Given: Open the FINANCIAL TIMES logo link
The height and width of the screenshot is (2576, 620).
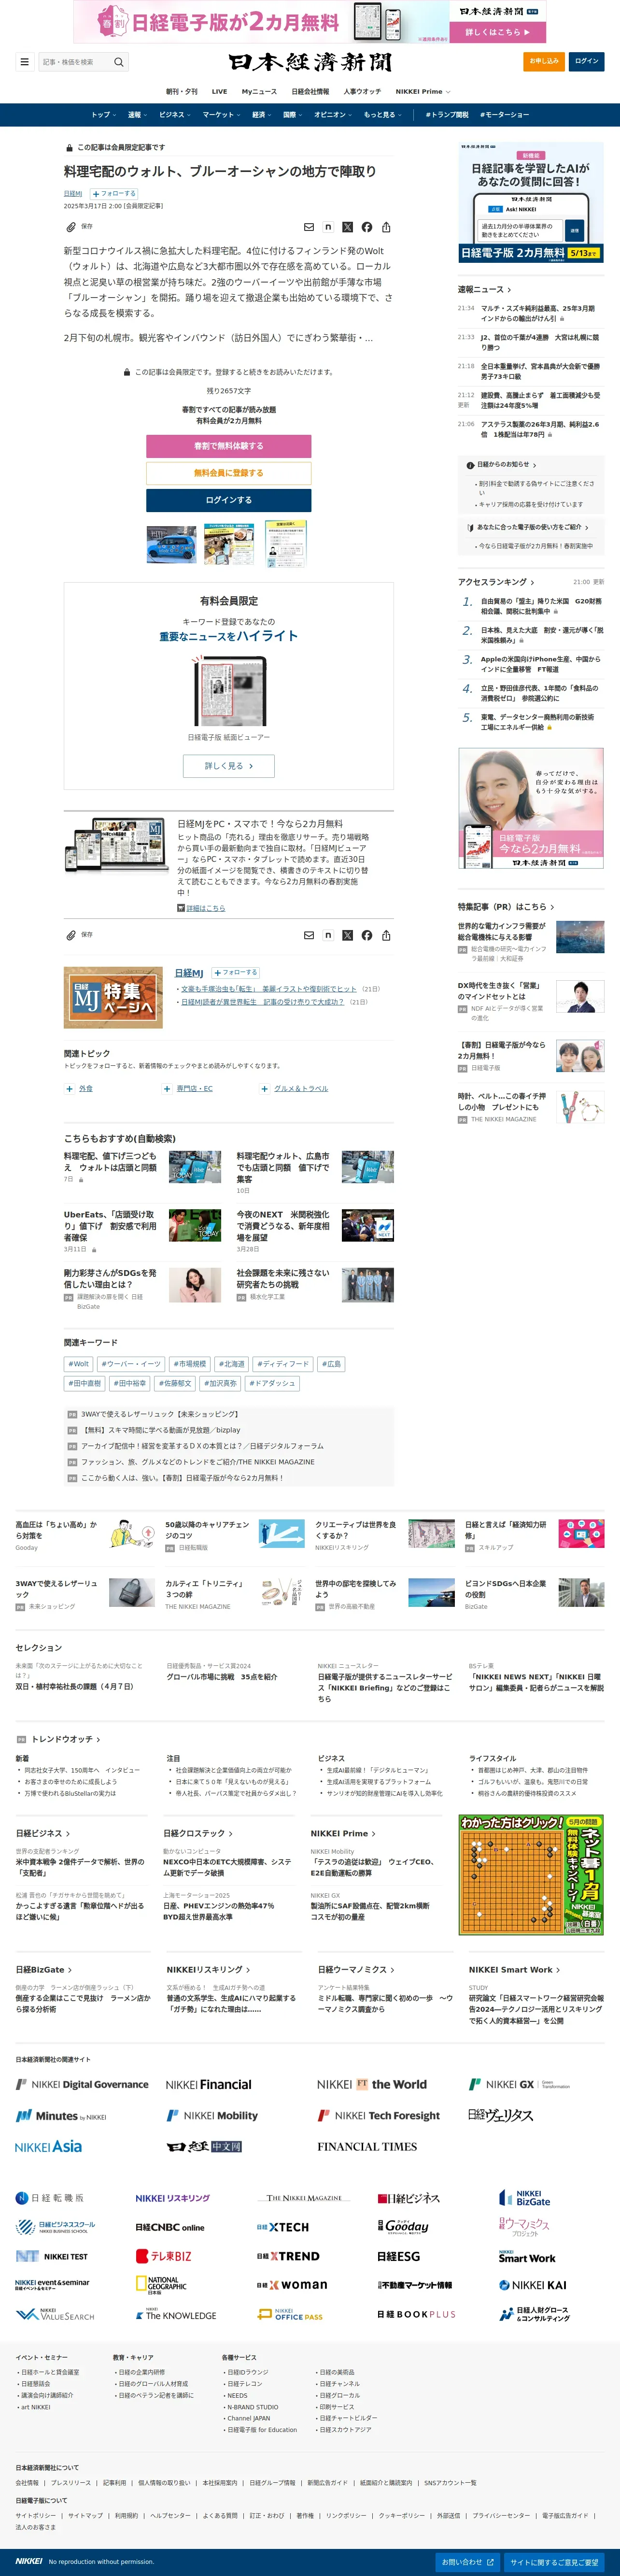Looking at the screenshot, I should [x=367, y=2146].
